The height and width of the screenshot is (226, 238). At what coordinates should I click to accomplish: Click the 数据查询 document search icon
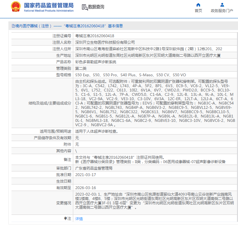pos(84,7)
